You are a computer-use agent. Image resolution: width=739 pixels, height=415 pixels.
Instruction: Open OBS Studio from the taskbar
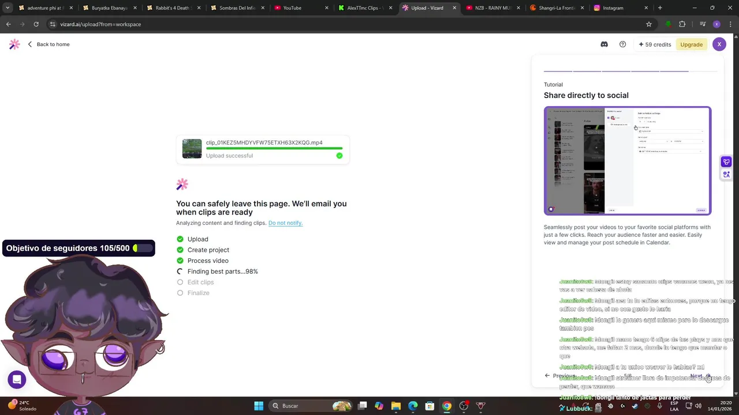pyautogui.click(x=464, y=406)
